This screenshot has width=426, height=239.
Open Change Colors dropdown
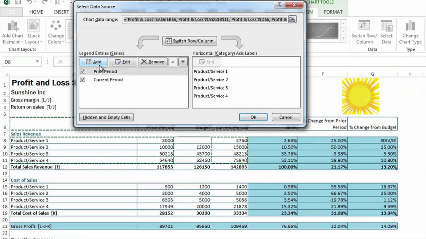coord(56,33)
